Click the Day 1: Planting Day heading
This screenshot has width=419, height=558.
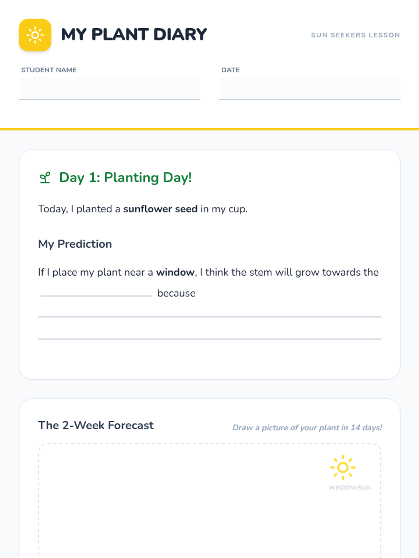(125, 178)
